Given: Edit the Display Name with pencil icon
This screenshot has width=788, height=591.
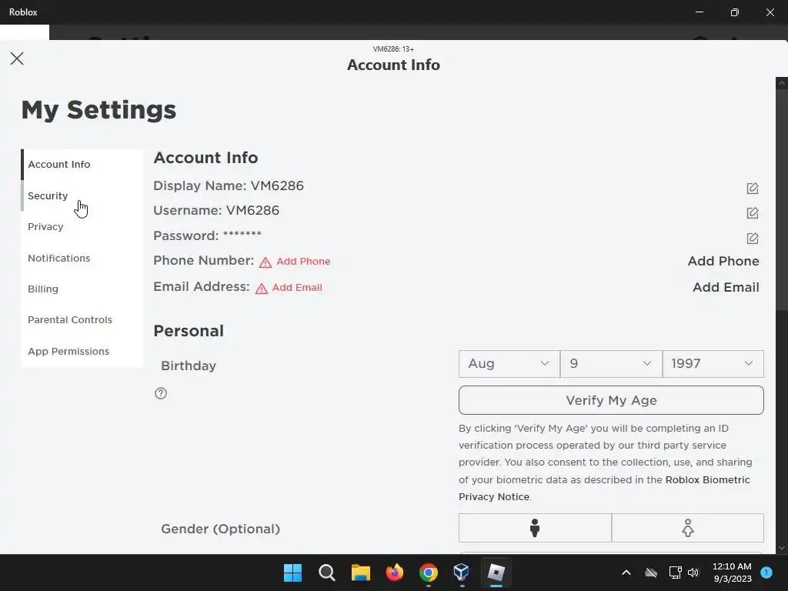Looking at the screenshot, I should coord(753,189).
